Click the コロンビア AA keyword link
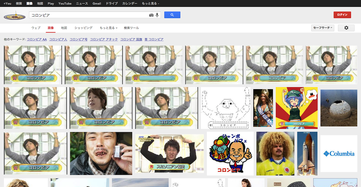Screen dimensions: 361x187 click(36, 39)
